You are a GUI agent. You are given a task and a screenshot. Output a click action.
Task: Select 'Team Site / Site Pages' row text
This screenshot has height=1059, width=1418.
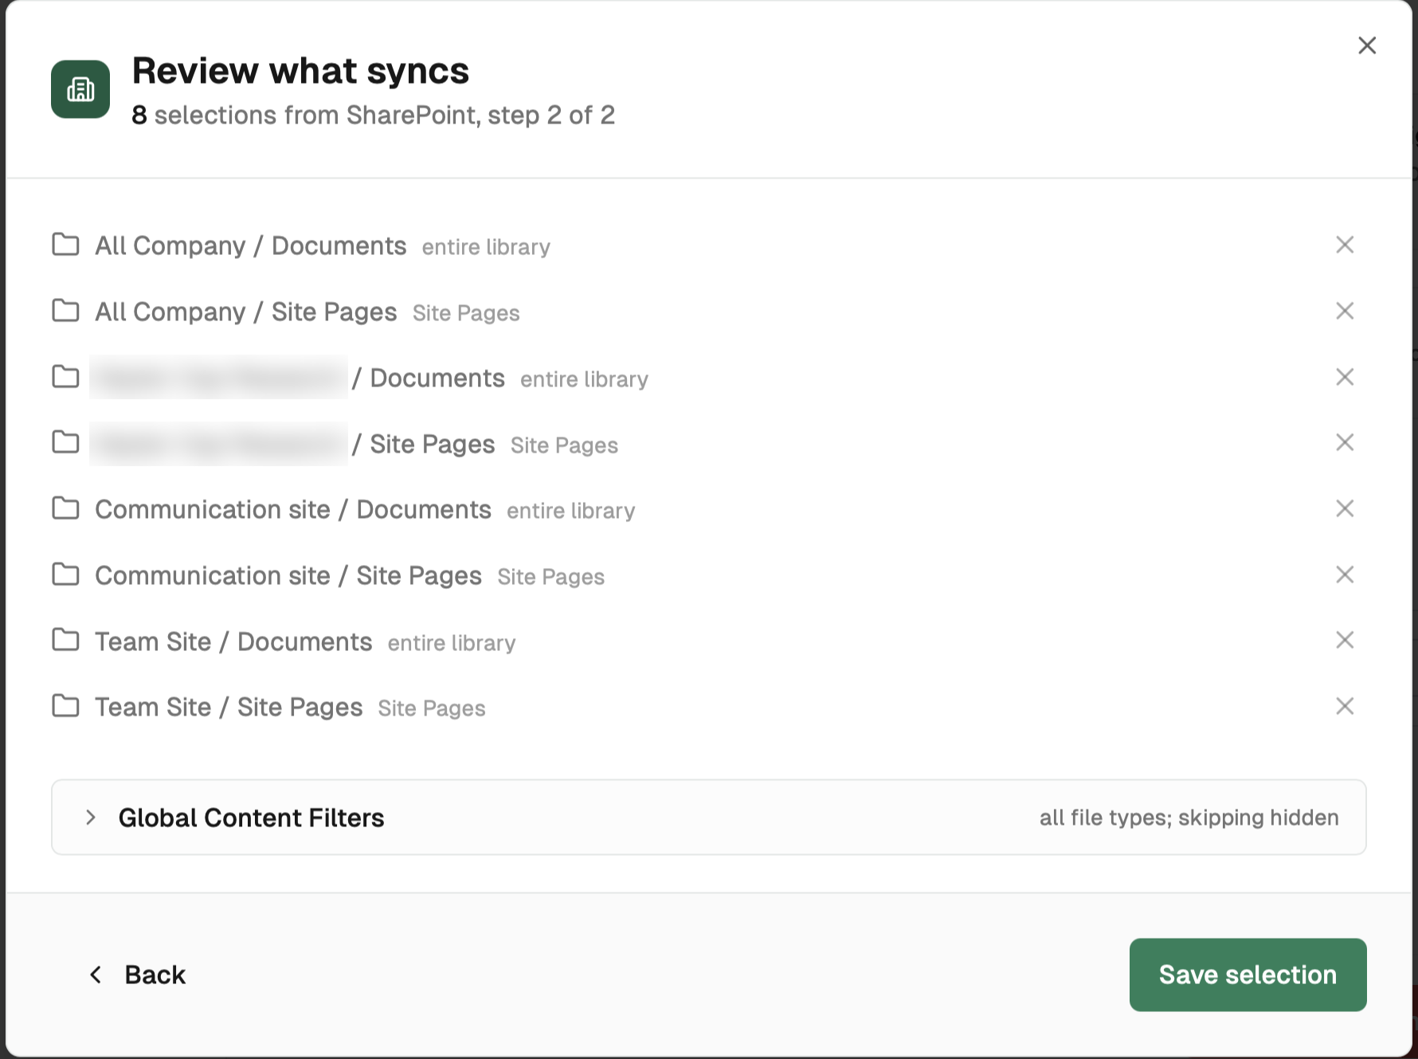pos(229,707)
